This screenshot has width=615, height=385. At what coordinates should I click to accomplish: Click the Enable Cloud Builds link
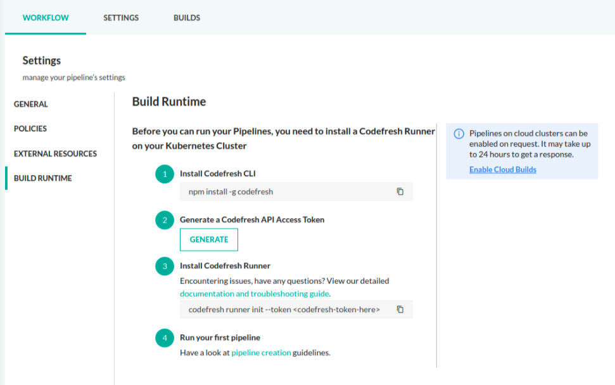[x=503, y=169]
